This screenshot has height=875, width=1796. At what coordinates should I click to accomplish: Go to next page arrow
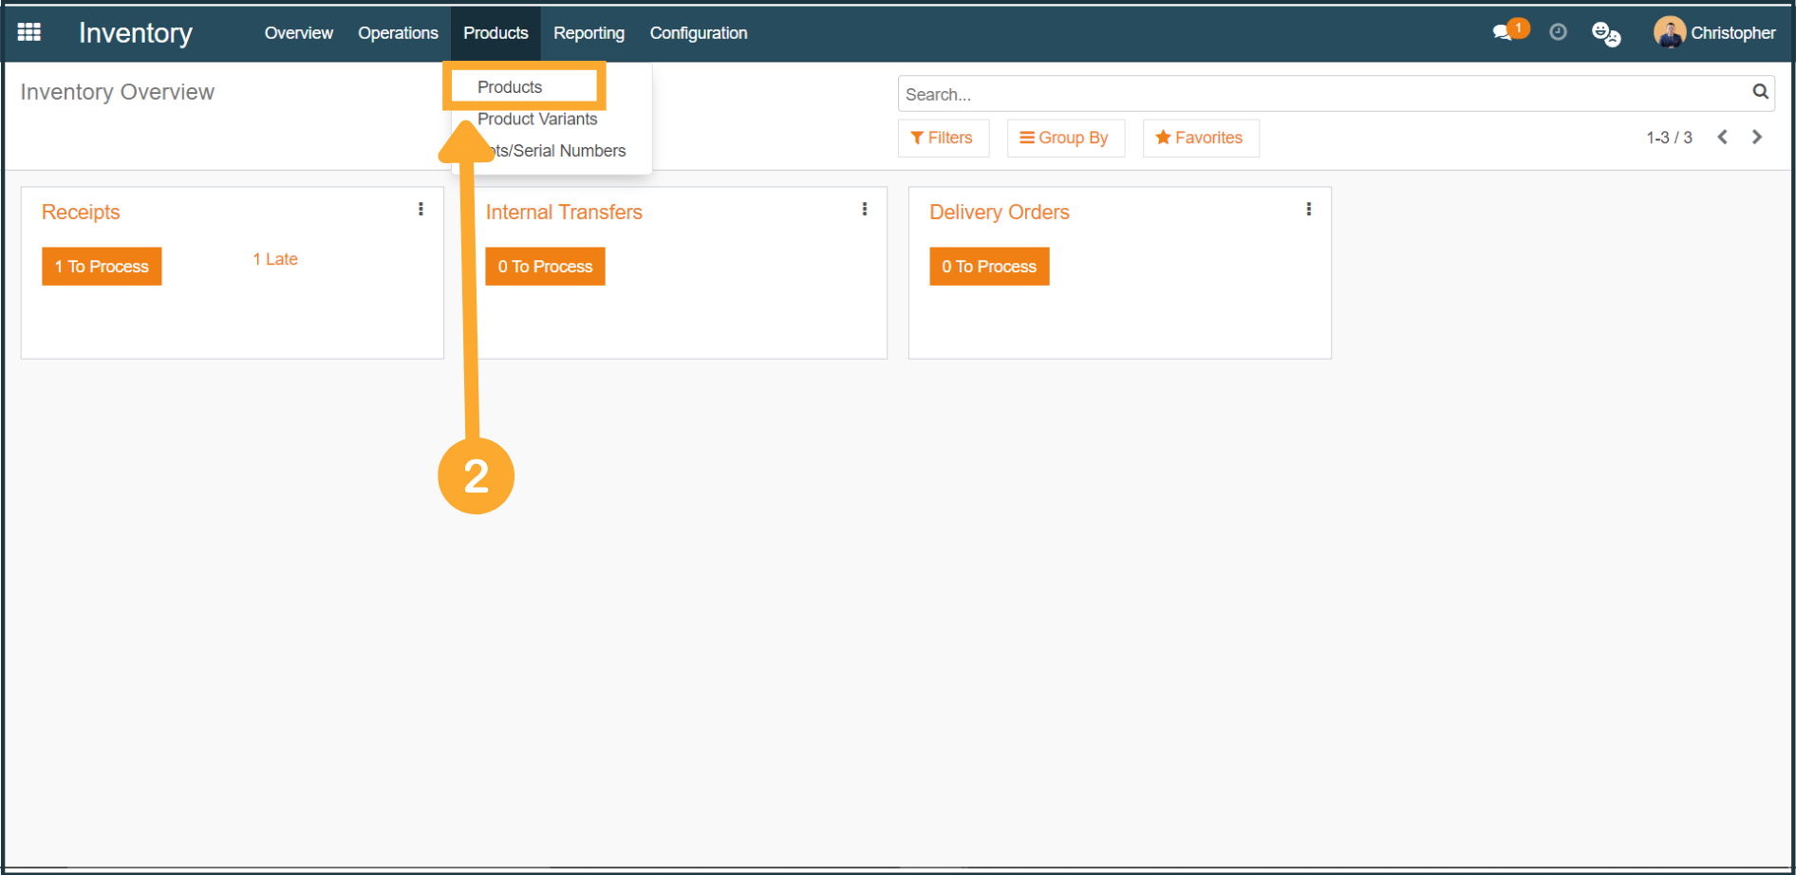coord(1757,138)
